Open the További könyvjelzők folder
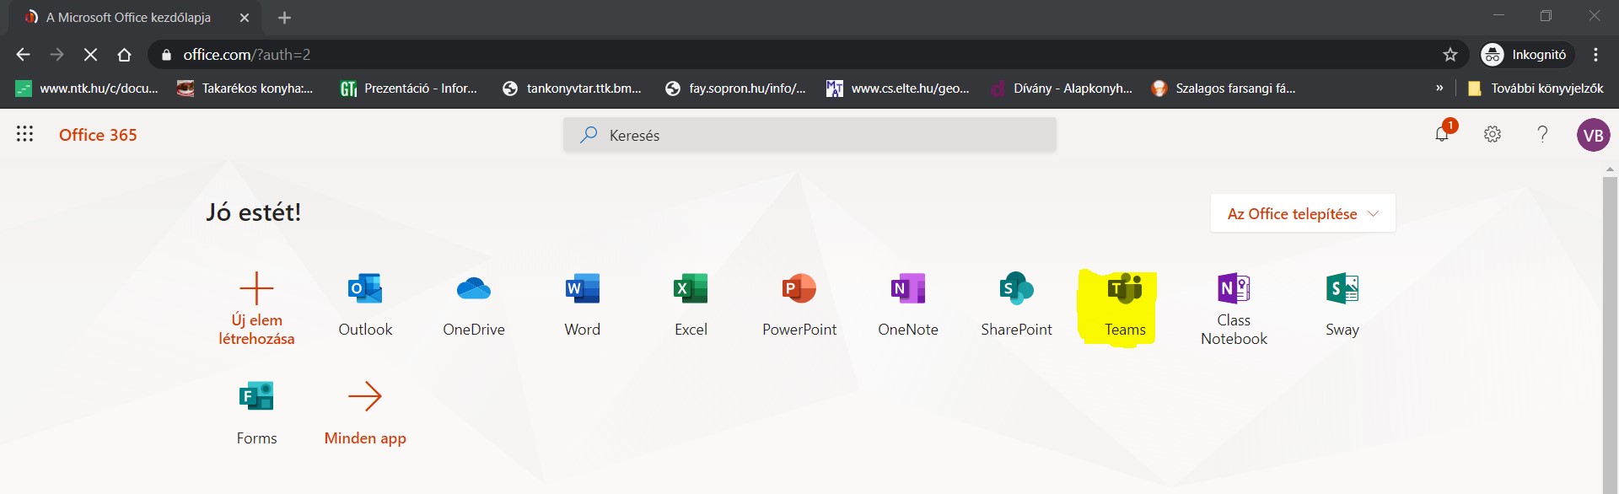1619x494 pixels. click(1536, 88)
